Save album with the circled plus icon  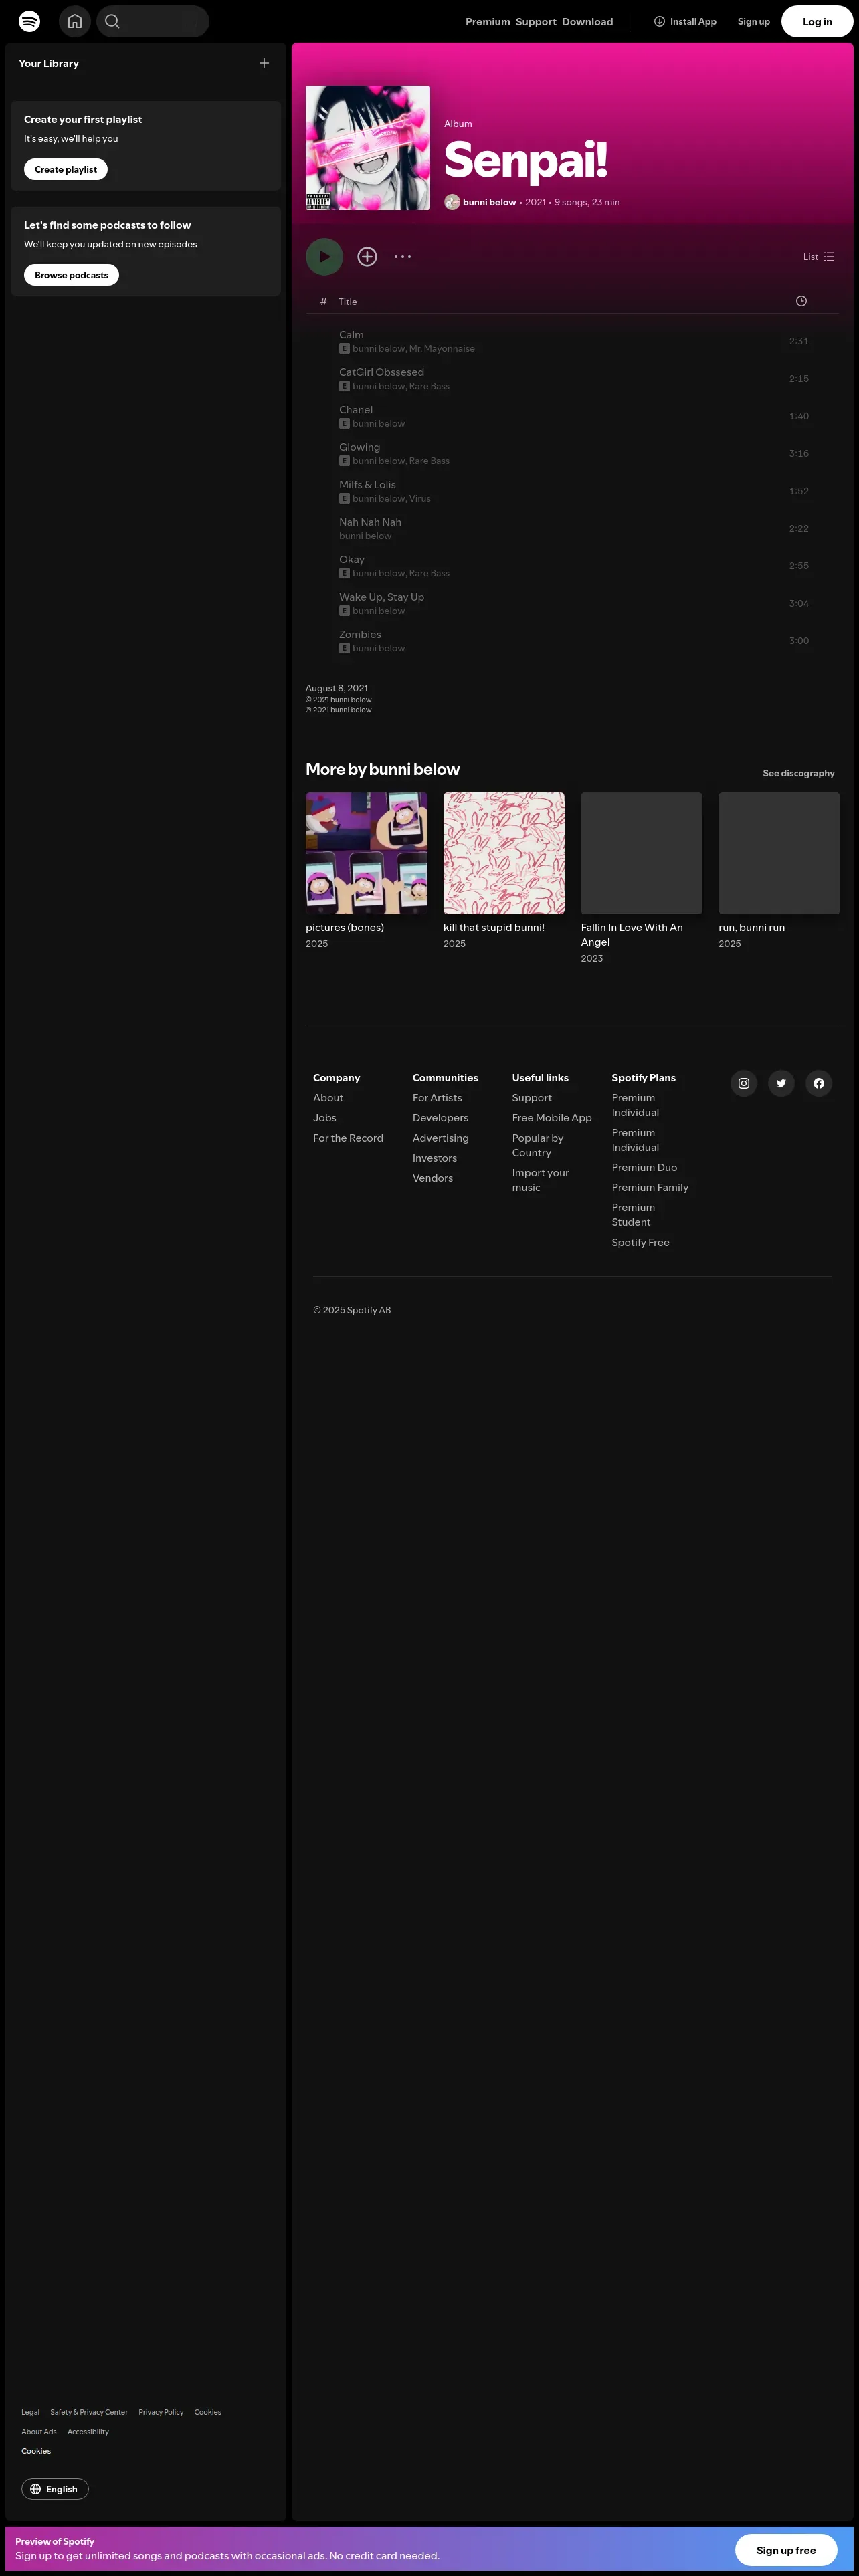pyautogui.click(x=367, y=257)
